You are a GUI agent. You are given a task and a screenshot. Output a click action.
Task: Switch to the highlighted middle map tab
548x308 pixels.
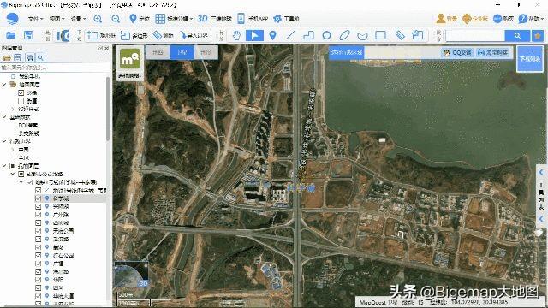click(x=182, y=52)
